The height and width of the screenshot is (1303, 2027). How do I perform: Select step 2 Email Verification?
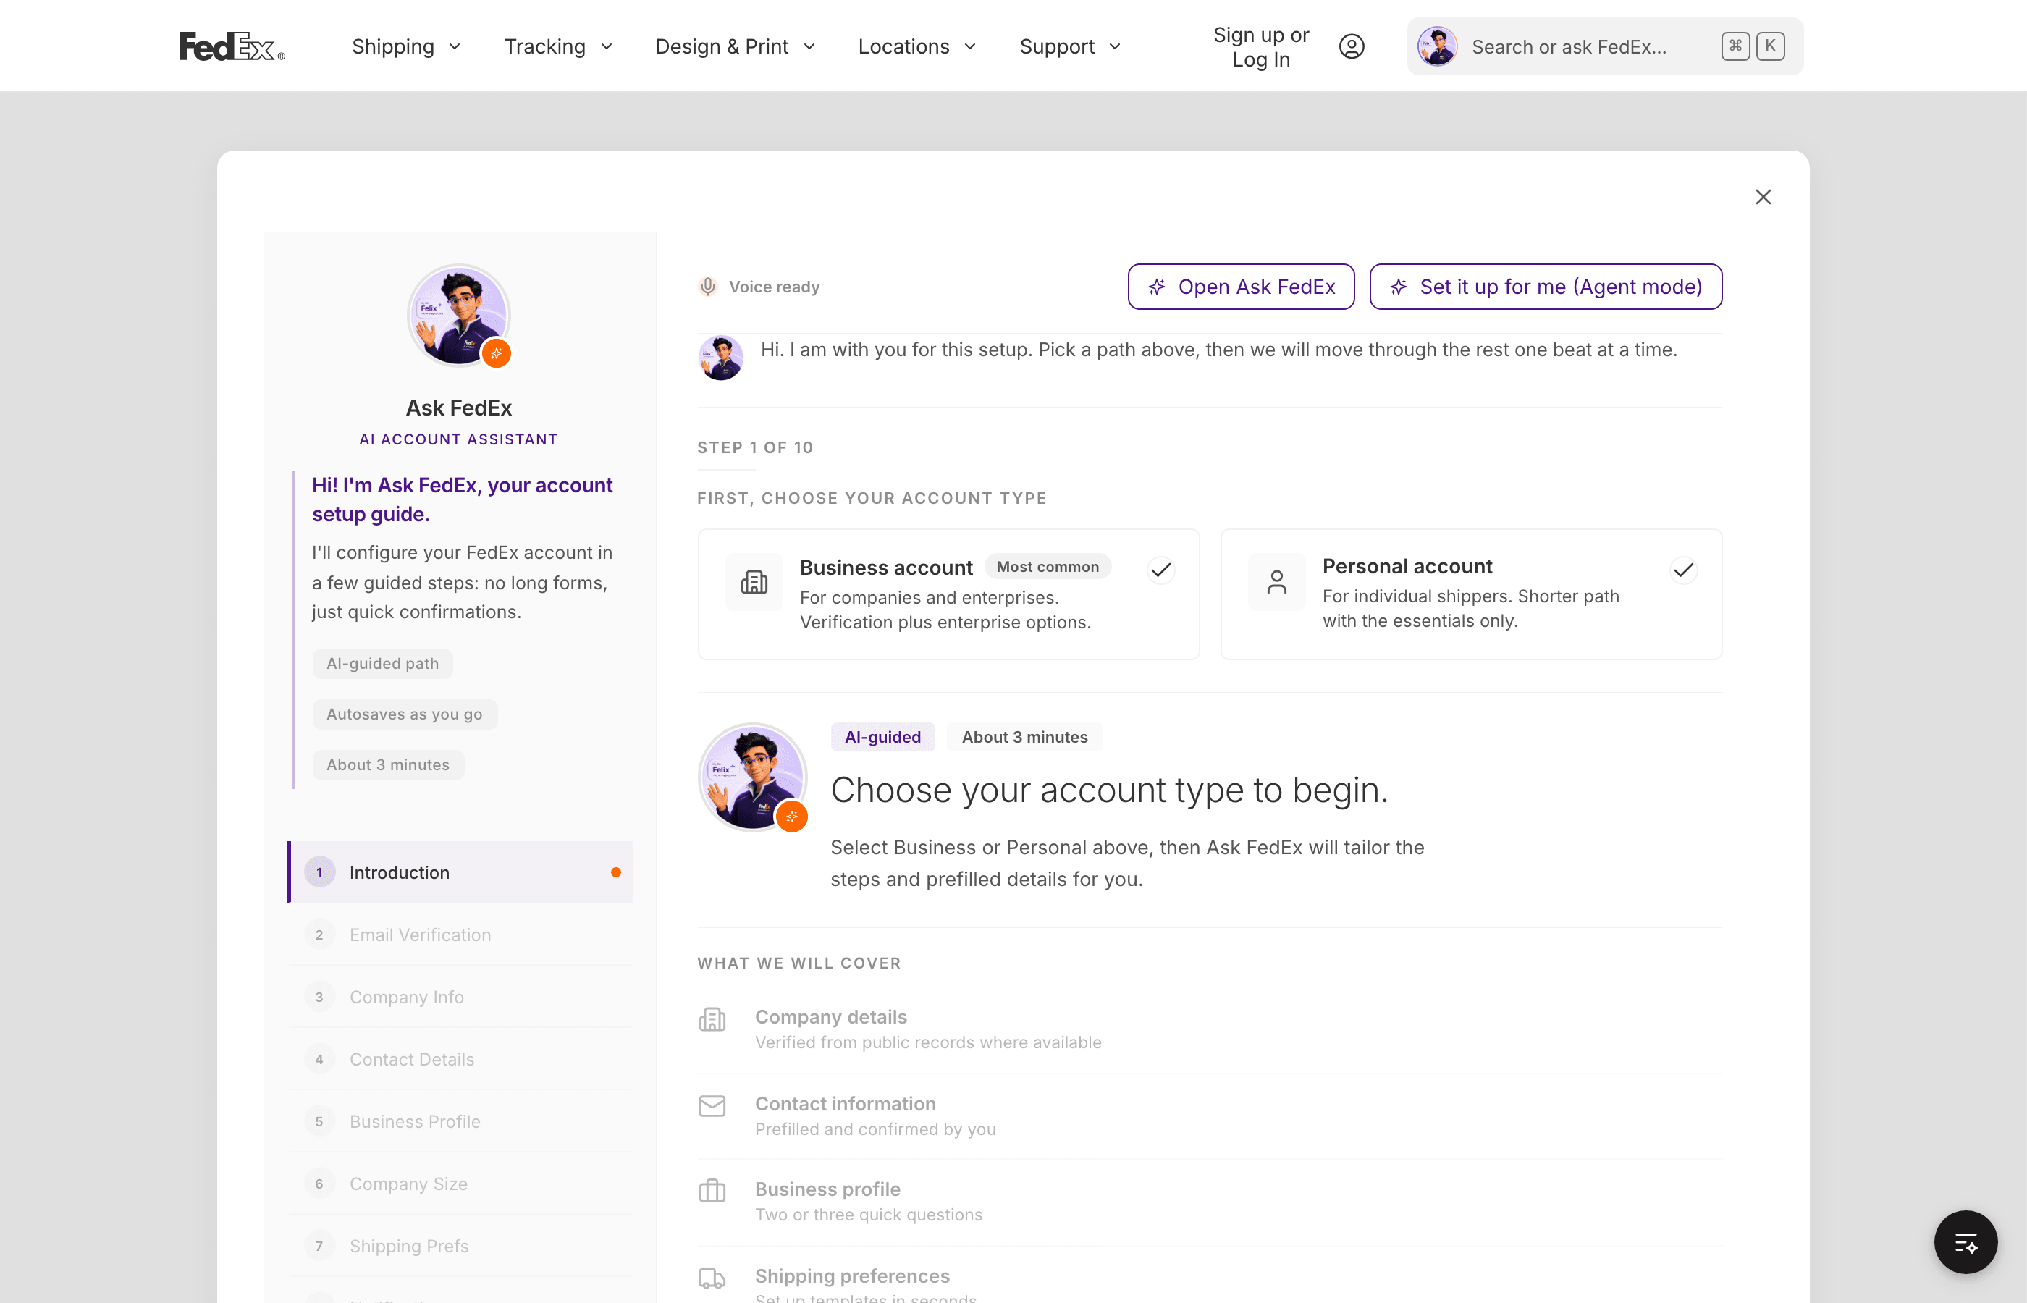(461, 935)
